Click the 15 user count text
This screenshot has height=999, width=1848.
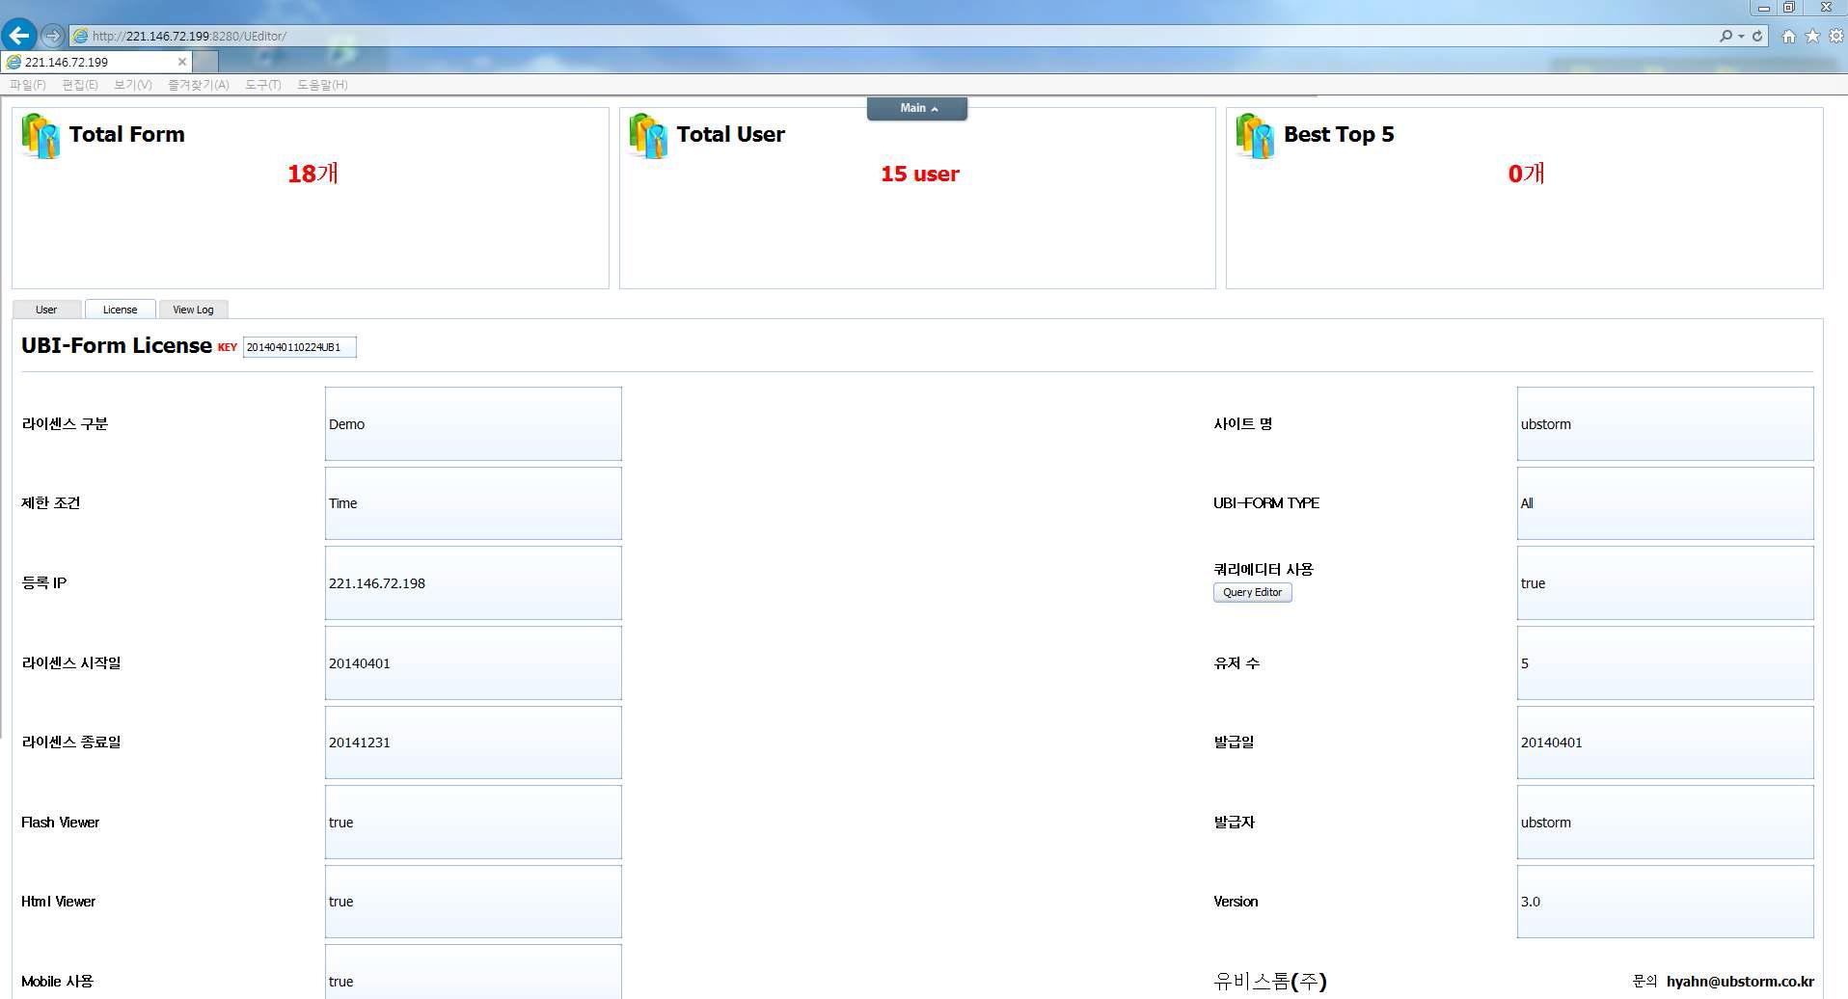[x=919, y=175]
